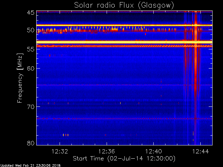Click the bright vertical solar burst streak
The height and width of the screenshot is (167, 223).
(x=196, y=78)
